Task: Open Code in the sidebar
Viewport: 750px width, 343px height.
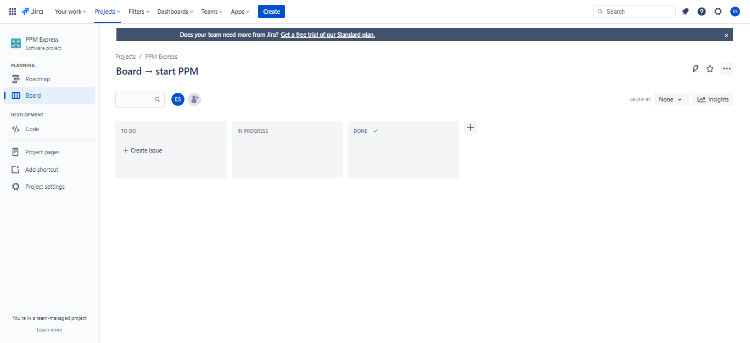Action: pos(49,129)
